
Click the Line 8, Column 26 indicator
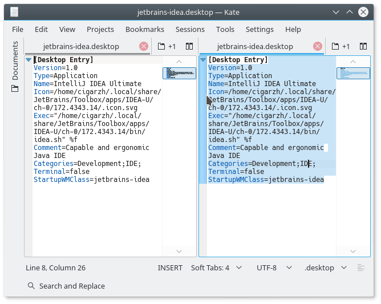56,268
